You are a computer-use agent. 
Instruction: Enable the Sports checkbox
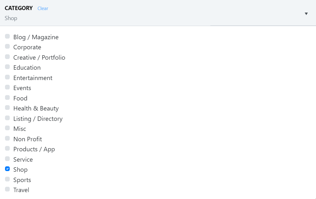coord(8,179)
